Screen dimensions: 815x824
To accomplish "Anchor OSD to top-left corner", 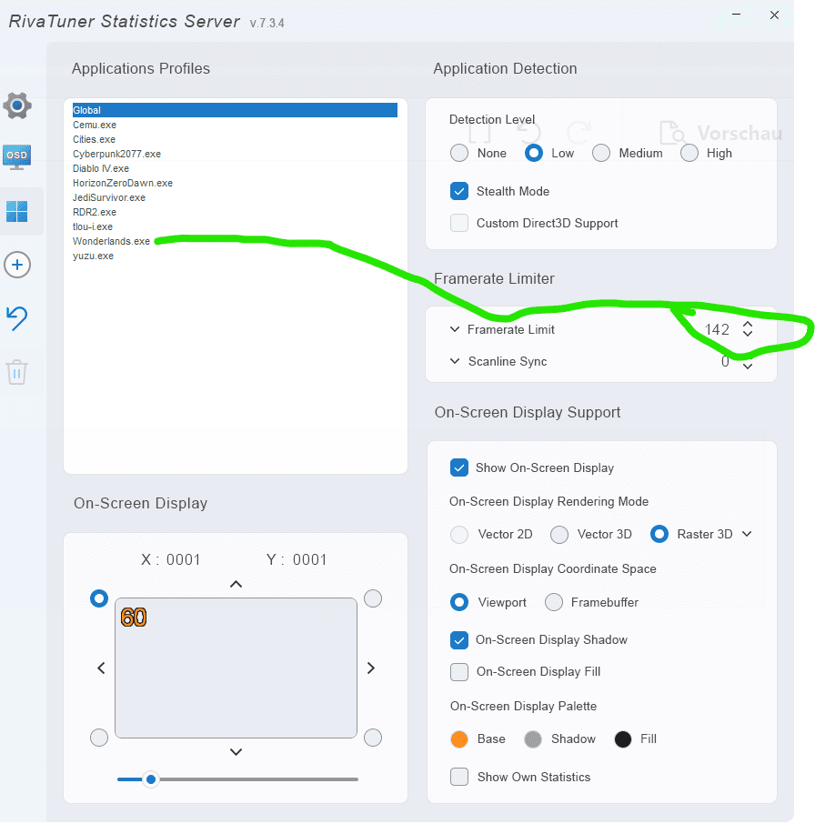I will tap(99, 598).
